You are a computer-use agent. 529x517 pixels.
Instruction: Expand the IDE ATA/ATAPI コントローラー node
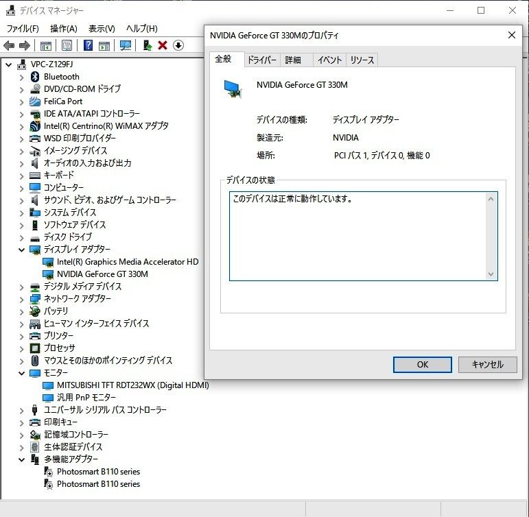22,115
